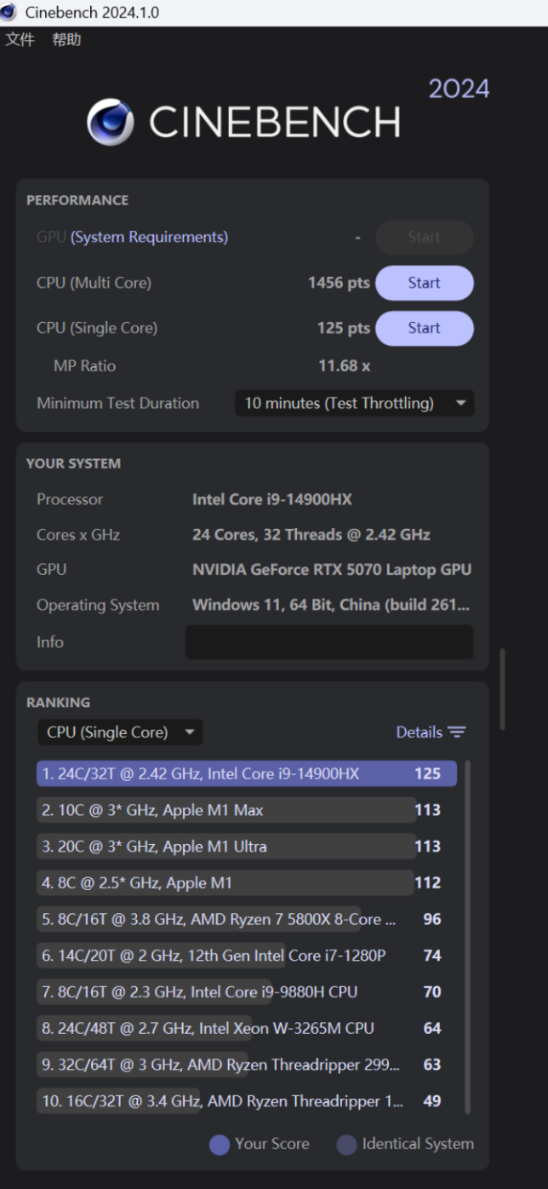
Task: Click the Identical System legend circle
Action: pos(346,1145)
